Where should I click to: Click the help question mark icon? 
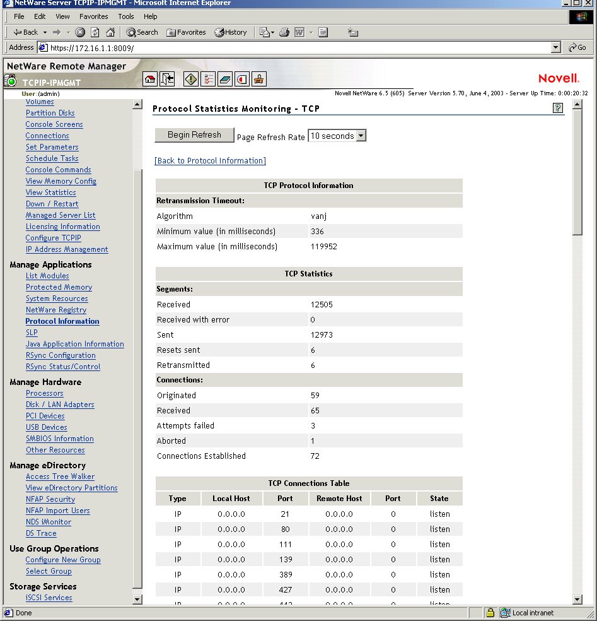coord(557,108)
